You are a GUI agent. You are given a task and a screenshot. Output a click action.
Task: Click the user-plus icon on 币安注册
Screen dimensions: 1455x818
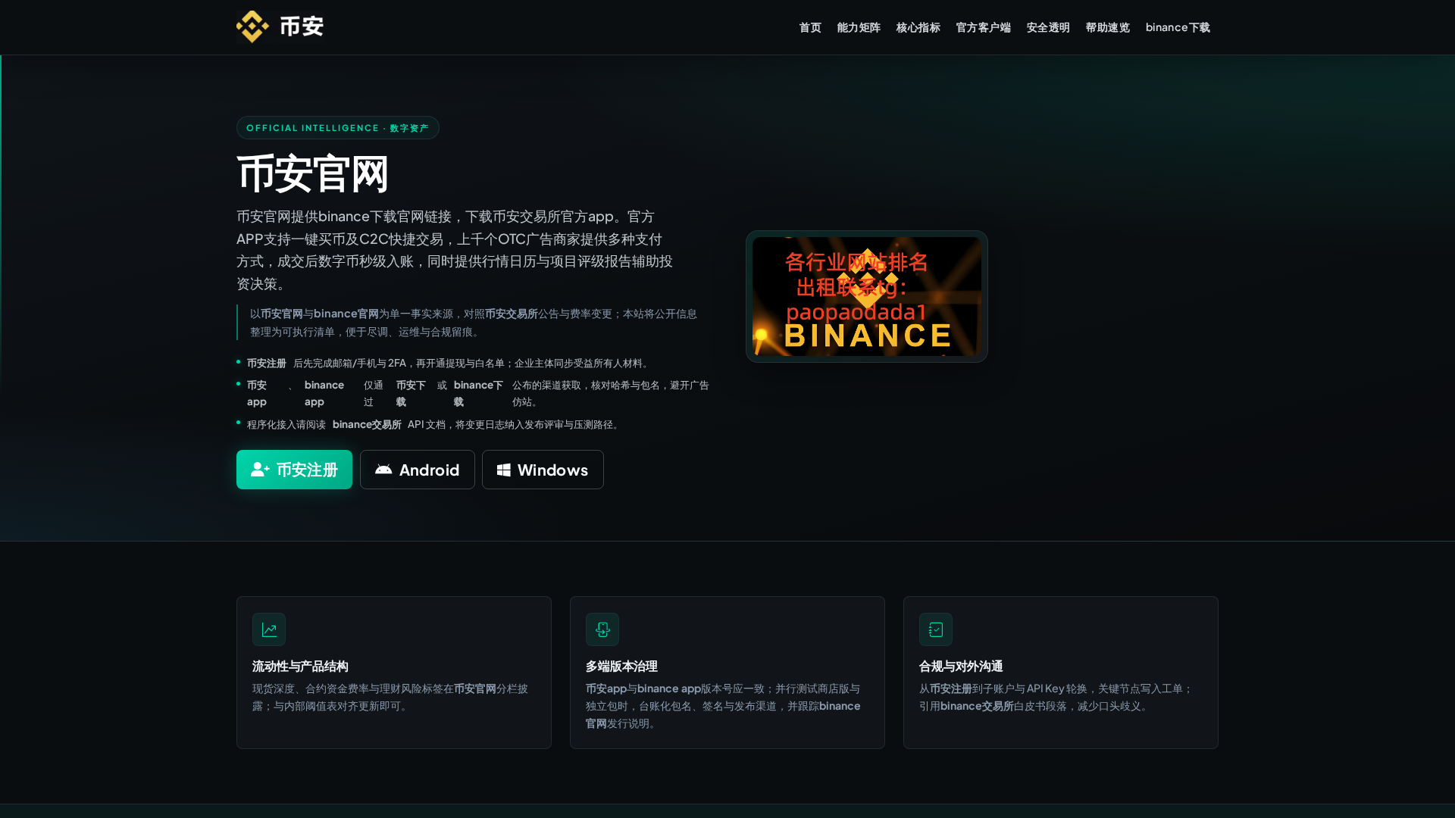(260, 470)
